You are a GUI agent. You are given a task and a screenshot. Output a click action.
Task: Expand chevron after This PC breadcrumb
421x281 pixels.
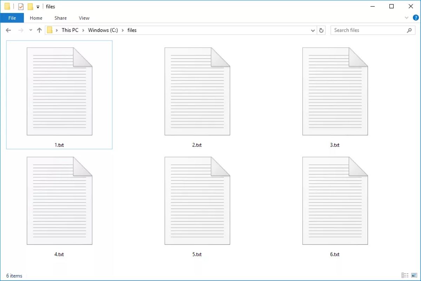click(83, 30)
